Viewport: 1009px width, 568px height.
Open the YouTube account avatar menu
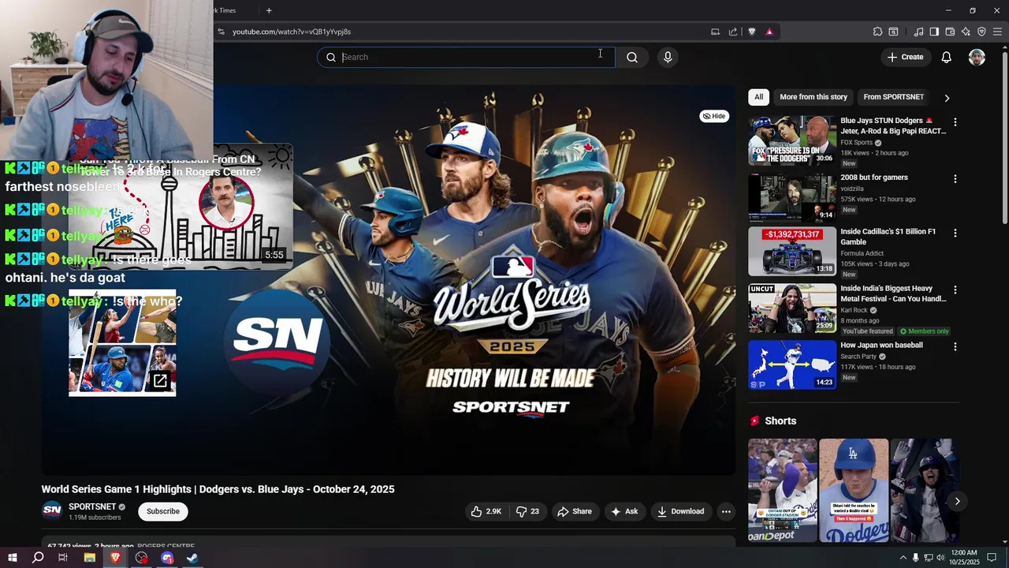point(977,57)
